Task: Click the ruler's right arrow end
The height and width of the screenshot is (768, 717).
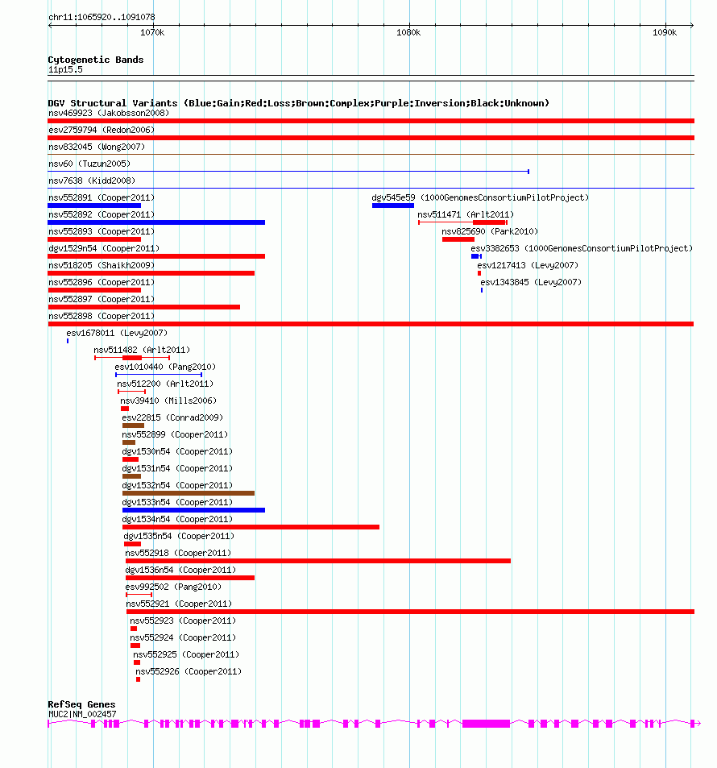Action: (x=691, y=25)
